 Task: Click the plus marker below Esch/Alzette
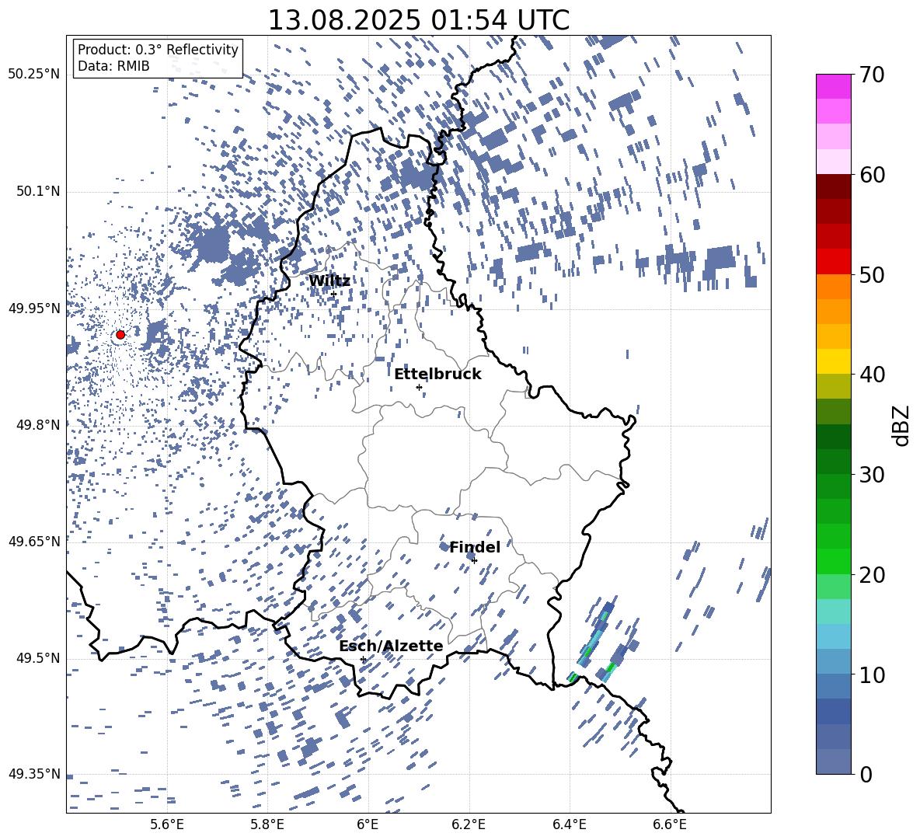click(363, 659)
